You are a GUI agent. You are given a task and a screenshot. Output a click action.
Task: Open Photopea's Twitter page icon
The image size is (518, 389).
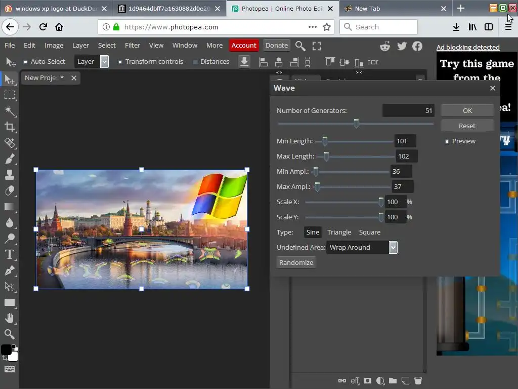(x=402, y=46)
